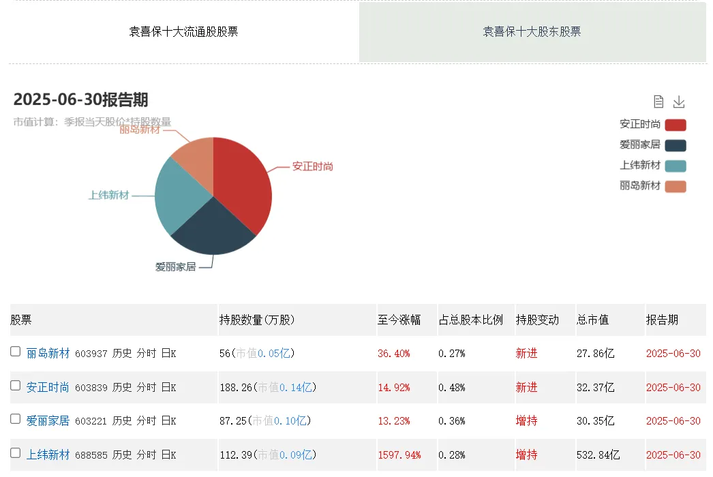Click the 36.40% gain value
Screen dimensions: 713x477
[x=394, y=353]
